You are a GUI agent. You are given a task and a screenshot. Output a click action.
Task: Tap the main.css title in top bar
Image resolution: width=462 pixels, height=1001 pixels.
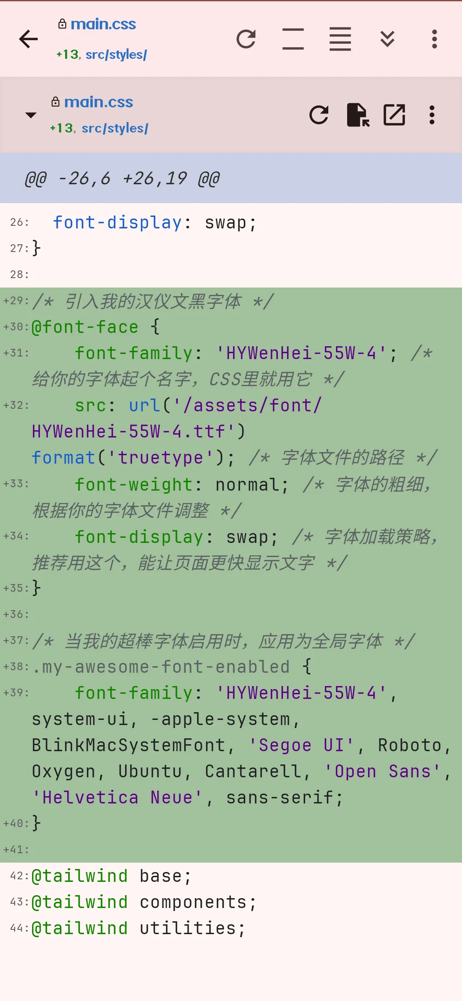(x=103, y=24)
